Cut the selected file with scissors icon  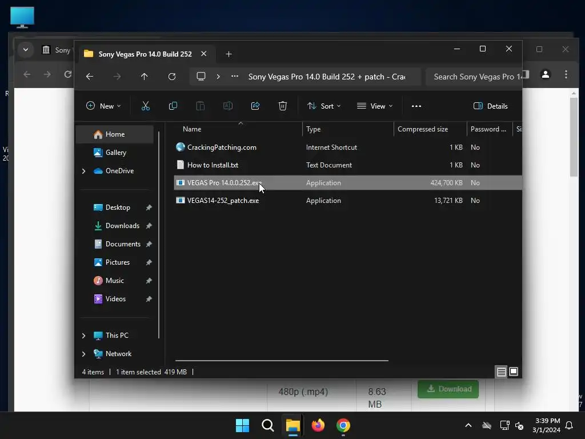click(x=146, y=106)
